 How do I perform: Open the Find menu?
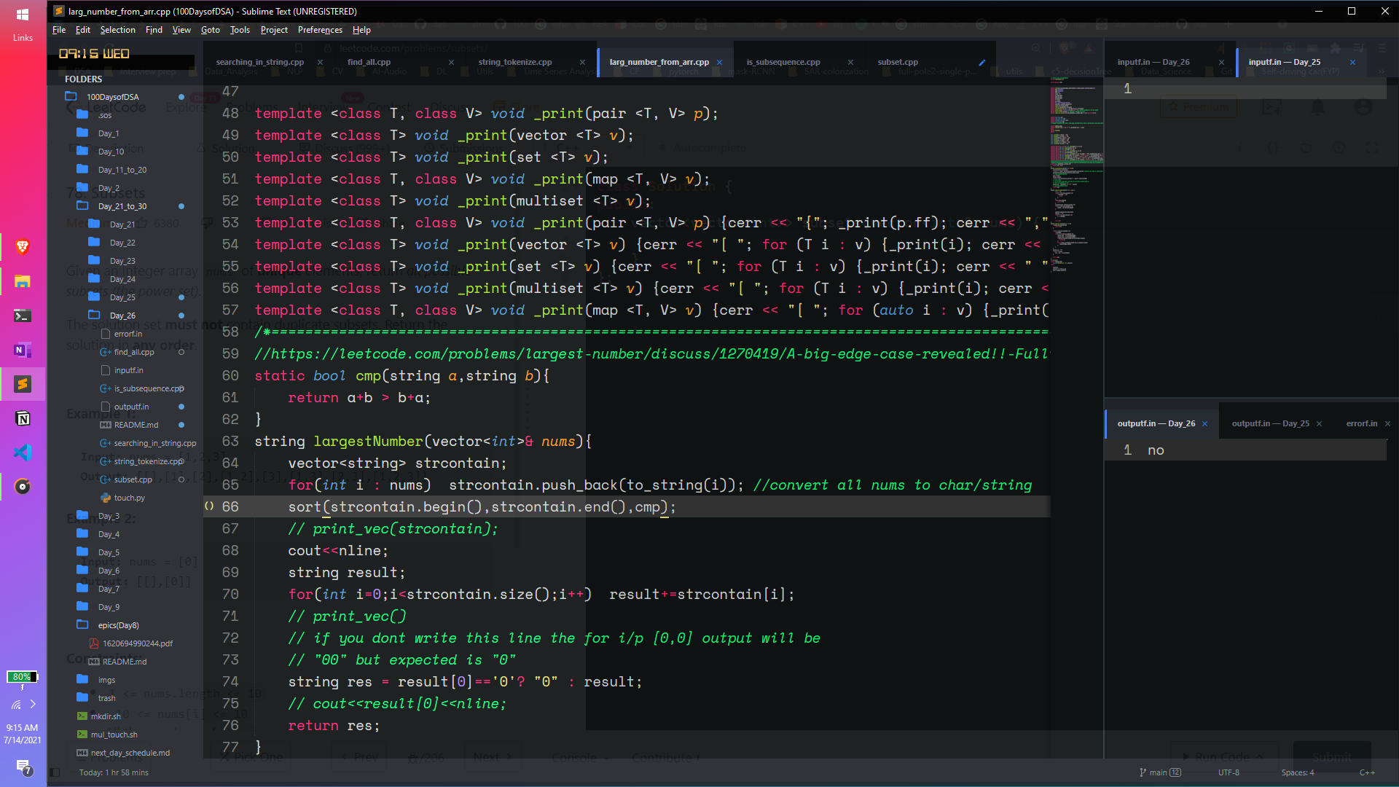point(154,30)
